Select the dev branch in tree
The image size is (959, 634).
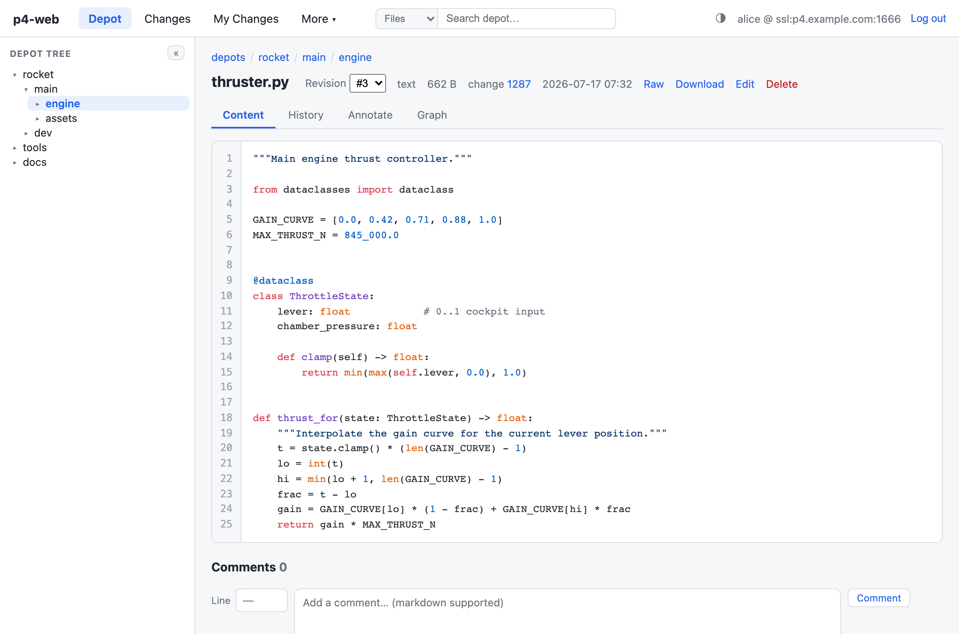43,133
